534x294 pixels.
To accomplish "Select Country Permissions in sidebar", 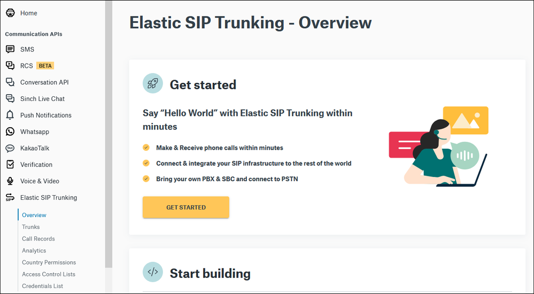I will tap(49, 262).
